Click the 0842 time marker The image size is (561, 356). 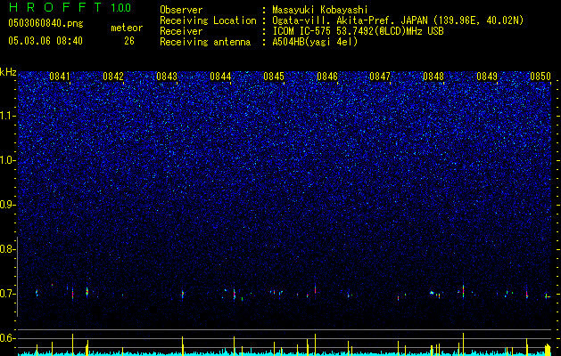coord(113,77)
